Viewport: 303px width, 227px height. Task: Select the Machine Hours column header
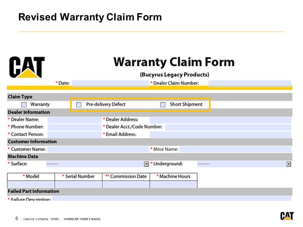tap(174, 177)
